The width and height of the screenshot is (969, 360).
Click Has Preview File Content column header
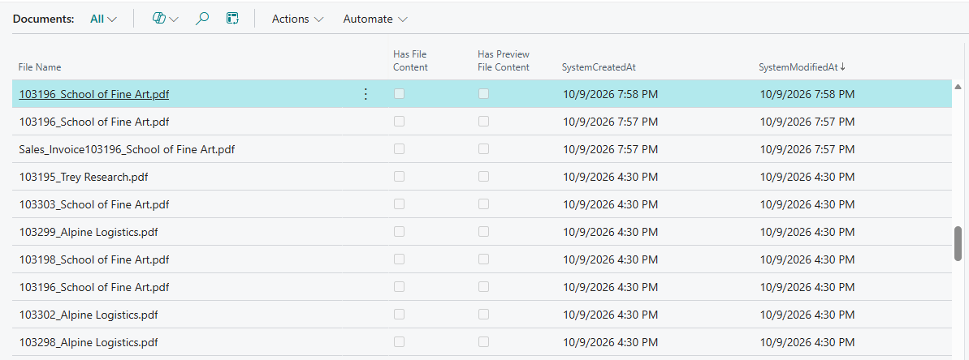click(x=504, y=61)
